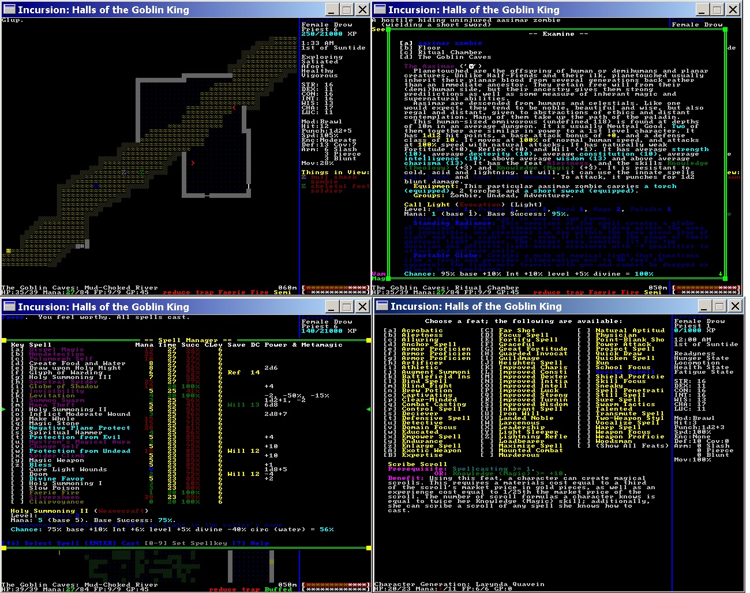Minimize the Spell Manager window
750x593 pixels.
click(332, 306)
